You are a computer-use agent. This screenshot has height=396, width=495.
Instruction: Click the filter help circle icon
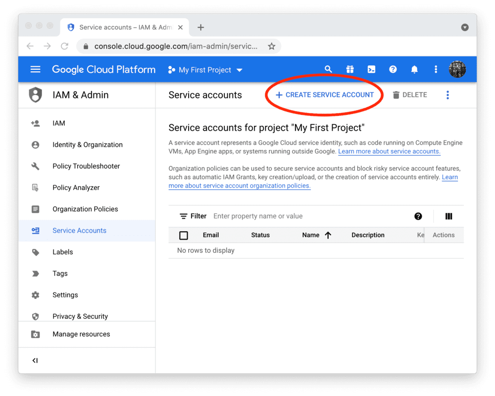point(418,216)
